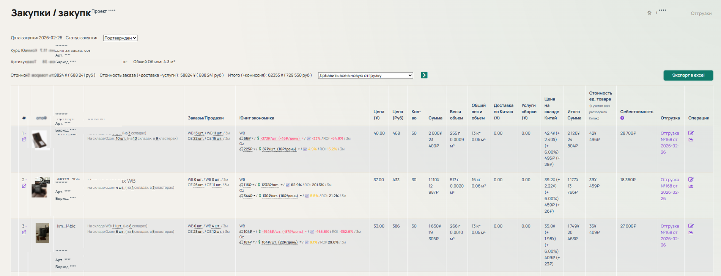The width and height of the screenshot is (721, 276).
Task: Click the green arrow button next to shipment select
Action: 424,75
